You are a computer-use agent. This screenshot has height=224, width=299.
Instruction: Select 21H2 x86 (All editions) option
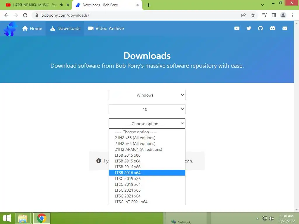pos(147,138)
